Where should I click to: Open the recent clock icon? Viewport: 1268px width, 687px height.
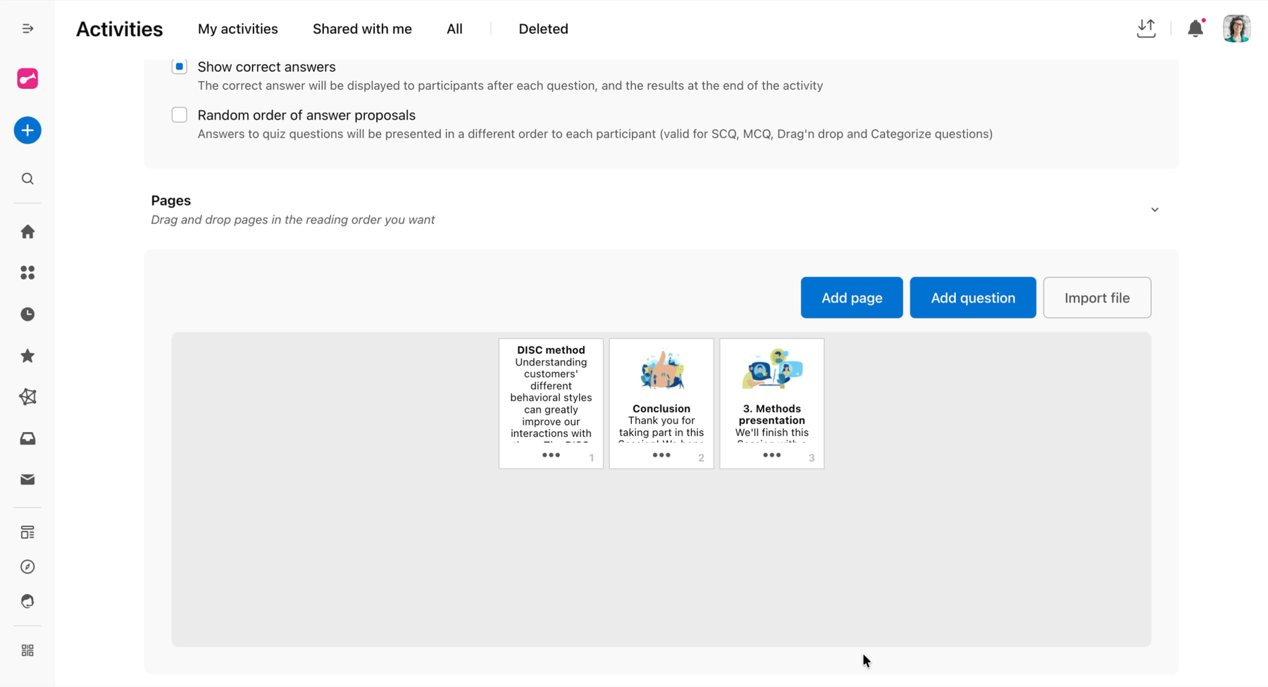click(x=27, y=314)
